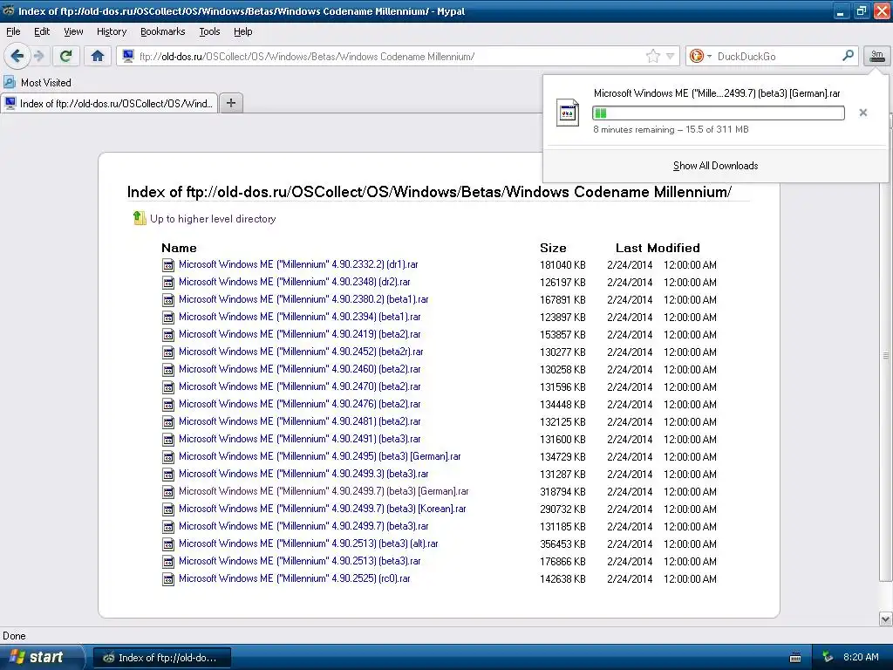Open the 4.90.2380.2 (beta1).rar link
This screenshot has height=670, width=893.
point(303,299)
